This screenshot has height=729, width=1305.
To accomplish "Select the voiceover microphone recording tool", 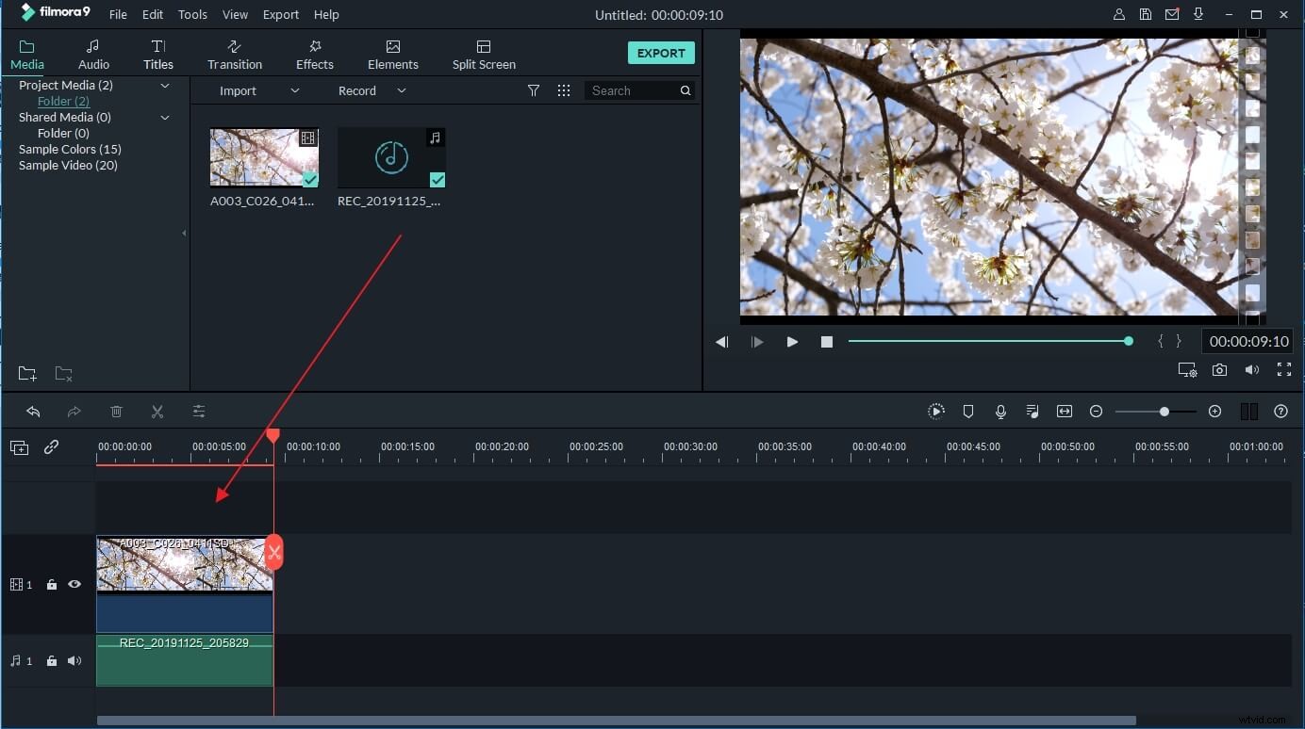I will [1000, 411].
